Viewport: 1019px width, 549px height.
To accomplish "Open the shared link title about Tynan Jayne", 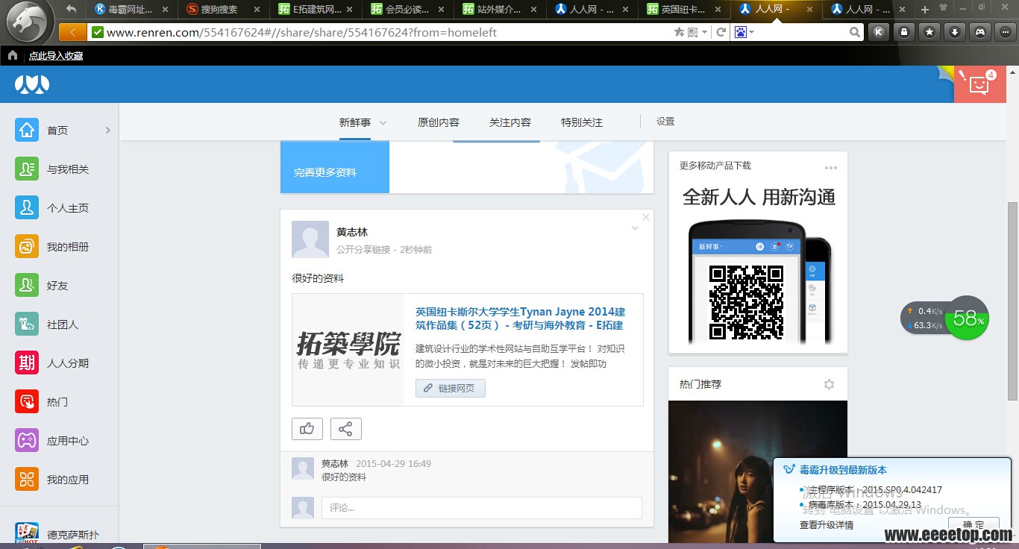I will point(520,319).
